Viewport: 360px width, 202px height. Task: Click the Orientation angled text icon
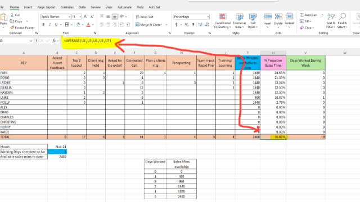tap(122, 16)
